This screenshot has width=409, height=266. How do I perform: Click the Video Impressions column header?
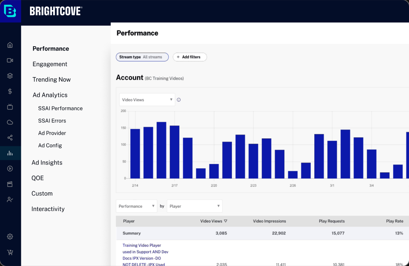tap(270, 221)
